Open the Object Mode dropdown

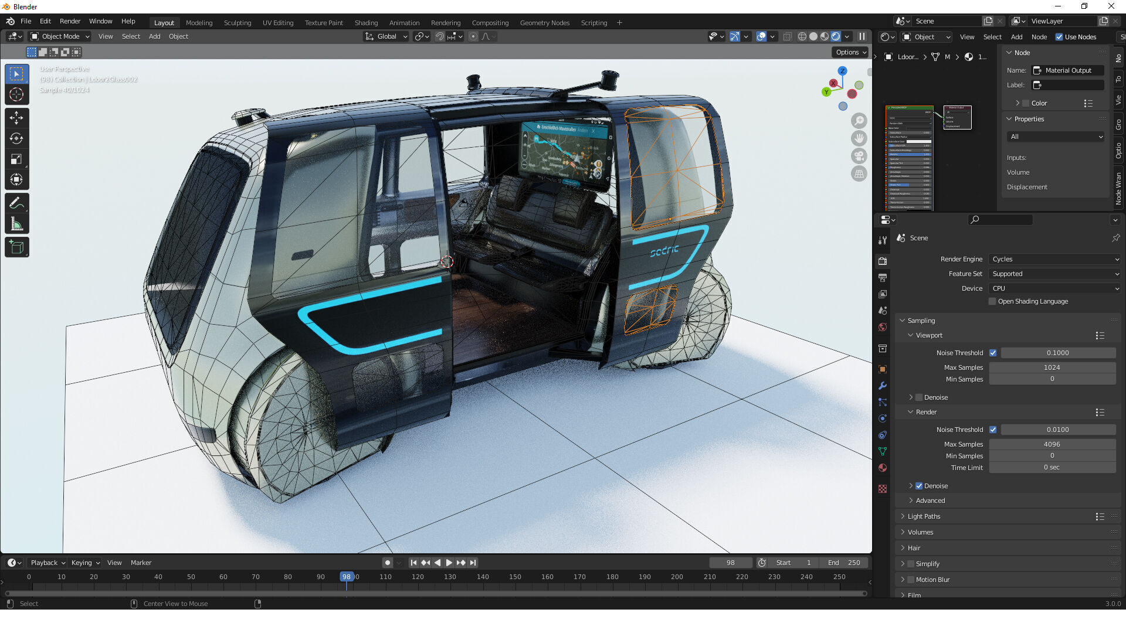coord(60,36)
